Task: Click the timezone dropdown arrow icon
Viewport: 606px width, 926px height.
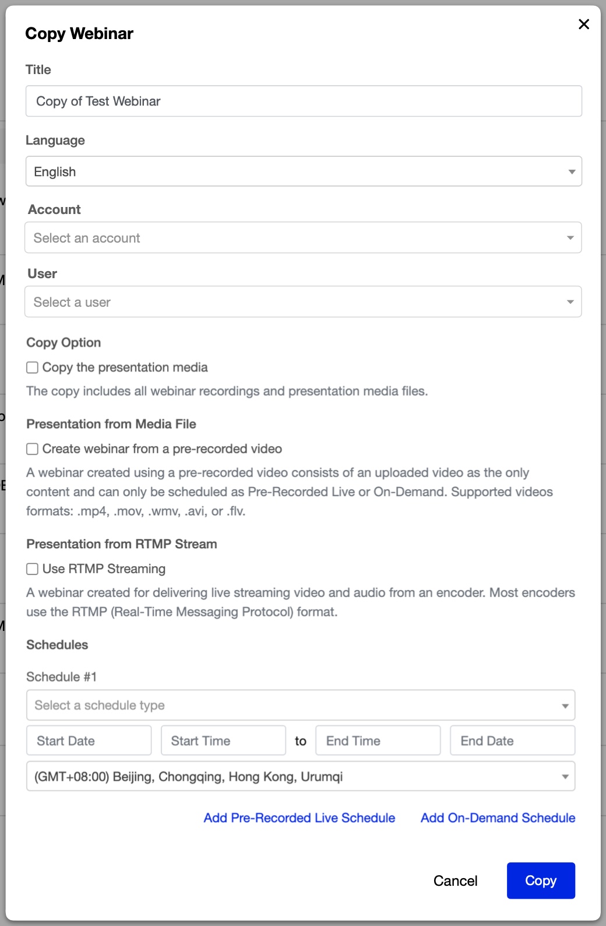Action: pos(565,777)
